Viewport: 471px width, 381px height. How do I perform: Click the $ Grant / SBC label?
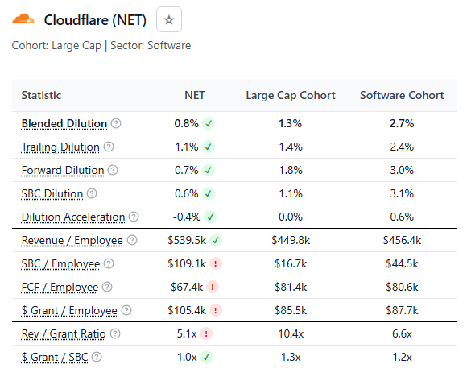point(55,358)
